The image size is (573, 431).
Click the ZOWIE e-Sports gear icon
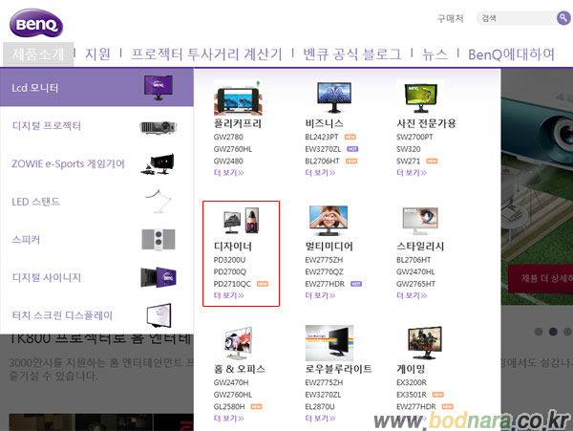click(x=158, y=164)
